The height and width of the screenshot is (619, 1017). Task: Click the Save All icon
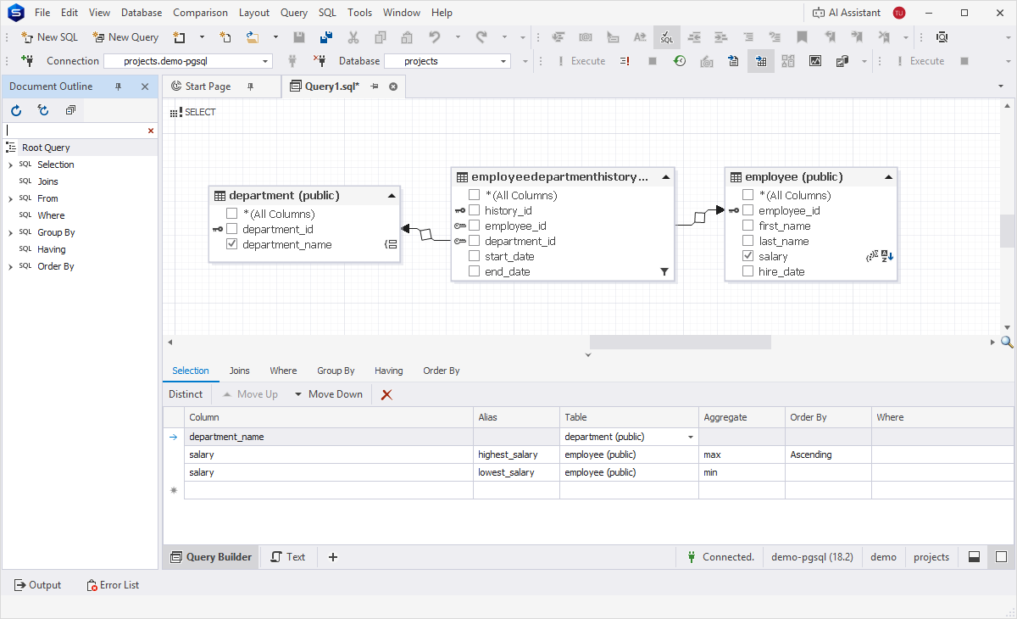325,37
